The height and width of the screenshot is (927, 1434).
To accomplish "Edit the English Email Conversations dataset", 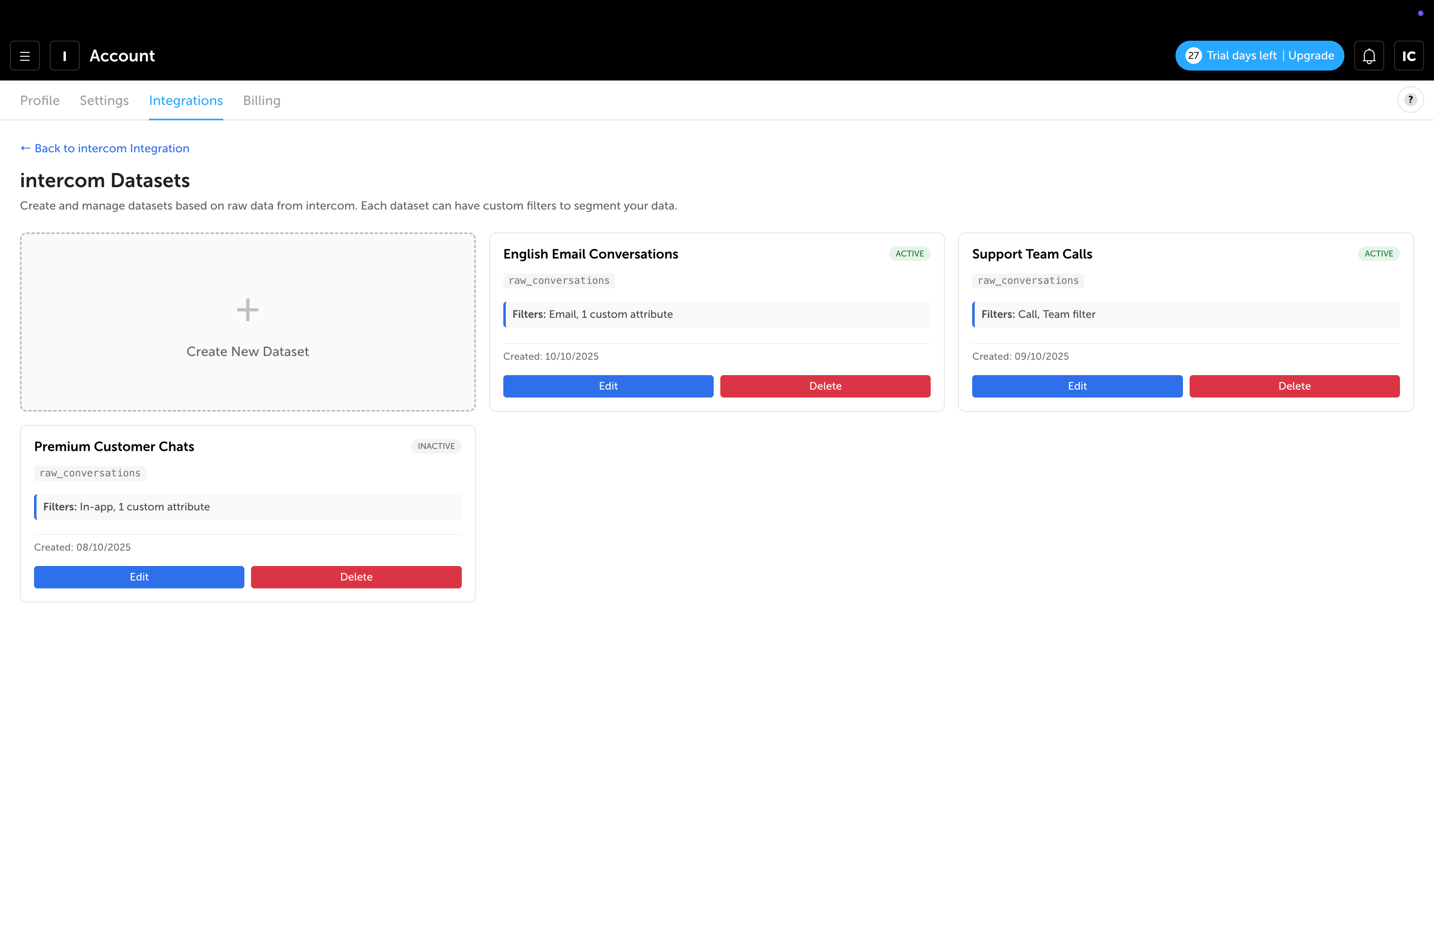I will point(608,386).
